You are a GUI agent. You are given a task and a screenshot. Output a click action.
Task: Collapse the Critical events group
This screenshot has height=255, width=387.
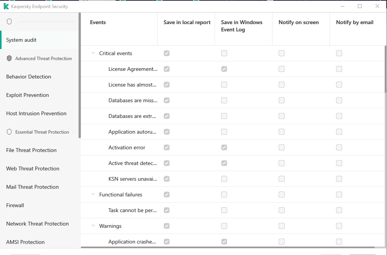(93, 53)
